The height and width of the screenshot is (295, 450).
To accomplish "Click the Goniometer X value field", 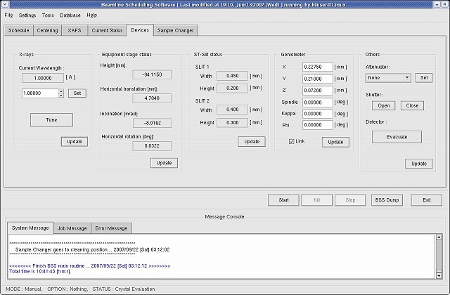I will coord(317,67).
